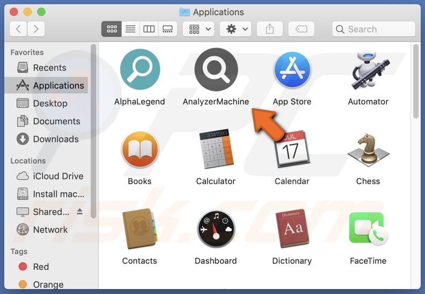Open the group-by arrangement dropdown
Screen dimensions: 425x294
point(199,29)
